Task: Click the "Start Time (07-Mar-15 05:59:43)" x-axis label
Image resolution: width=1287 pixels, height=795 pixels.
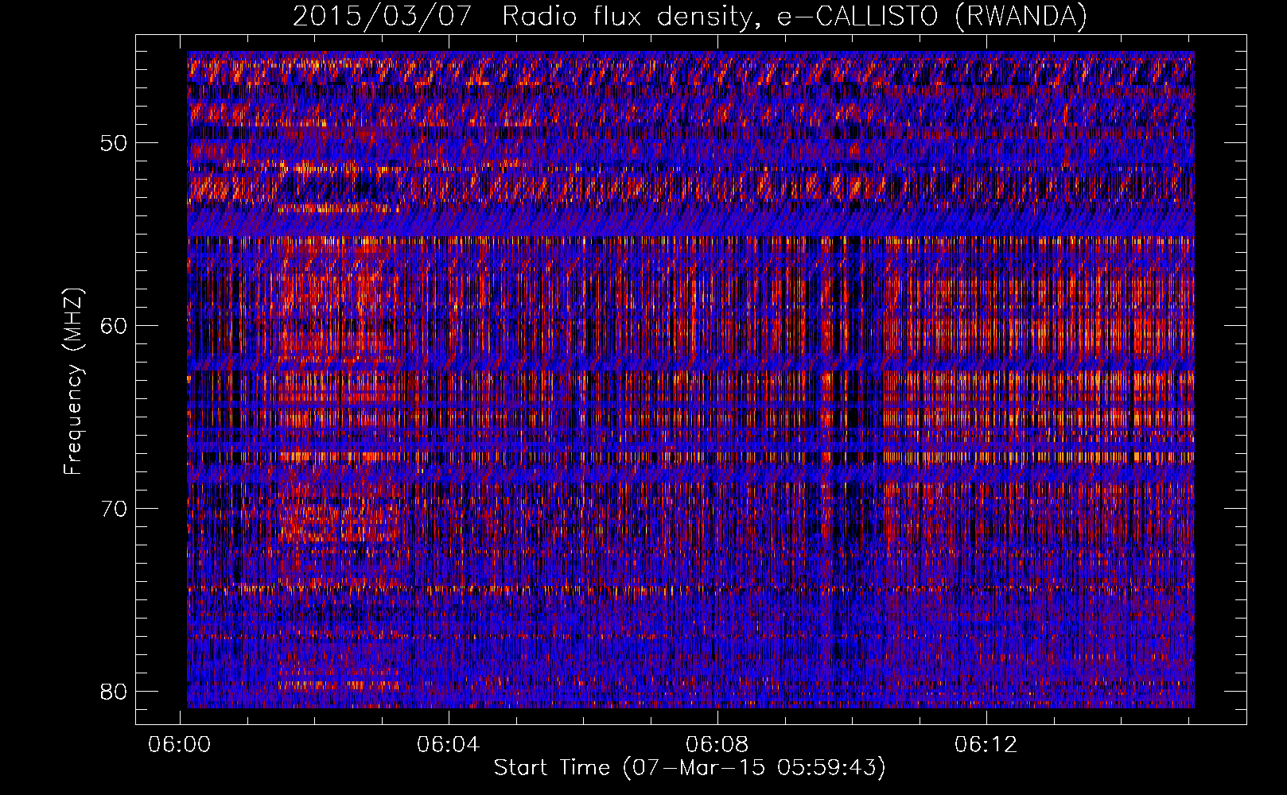Action: pos(690,768)
